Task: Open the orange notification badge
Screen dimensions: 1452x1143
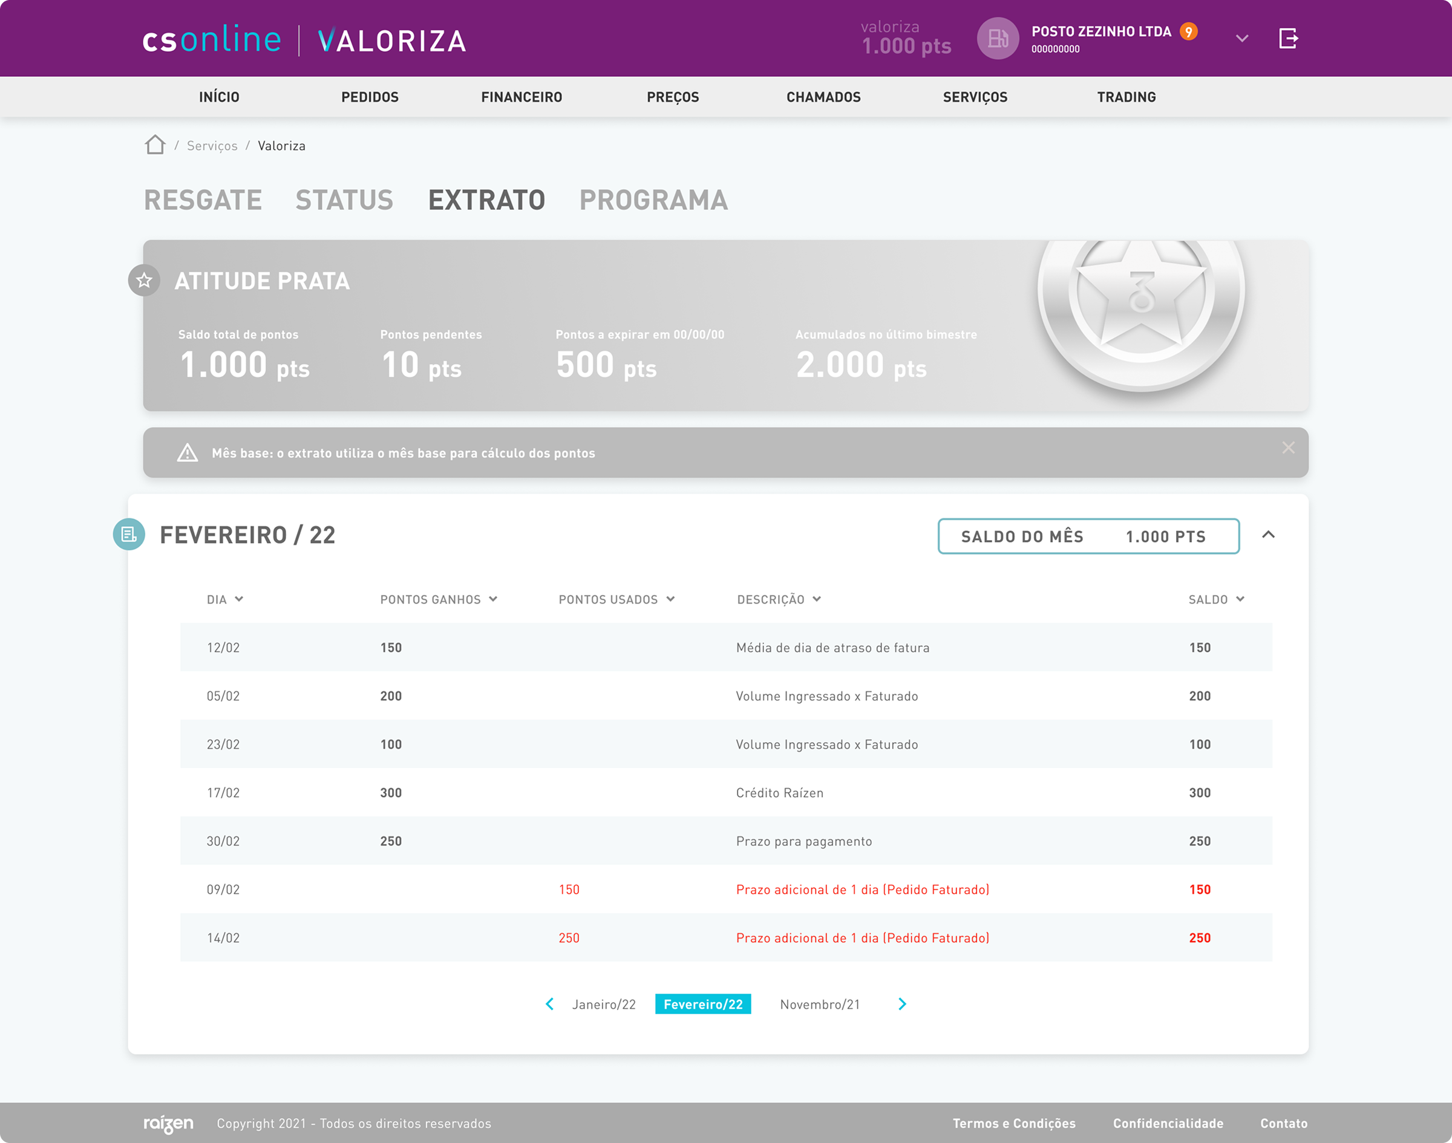Action: (1188, 31)
